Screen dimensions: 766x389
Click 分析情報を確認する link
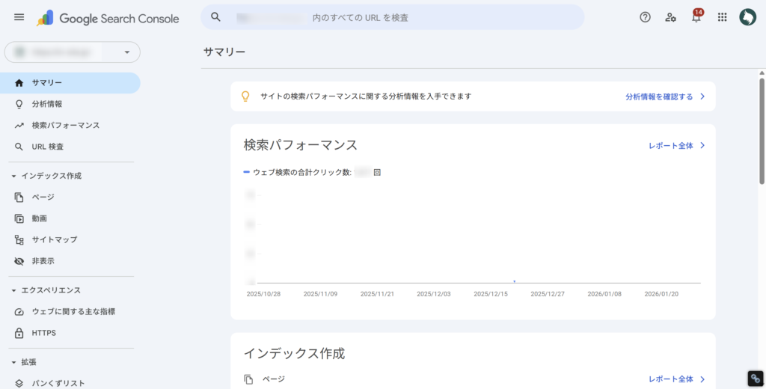tap(659, 97)
